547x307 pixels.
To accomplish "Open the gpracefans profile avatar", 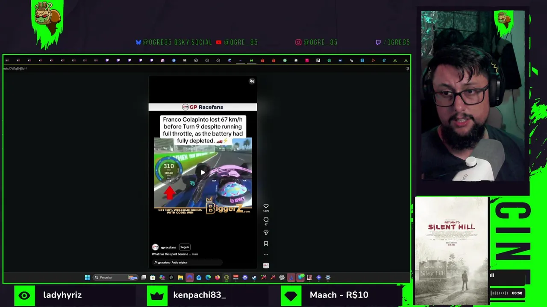I will [155, 247].
